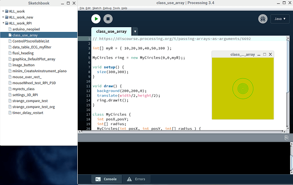
Task: Click the editor horizontal scrollbar
Action: point(182,132)
